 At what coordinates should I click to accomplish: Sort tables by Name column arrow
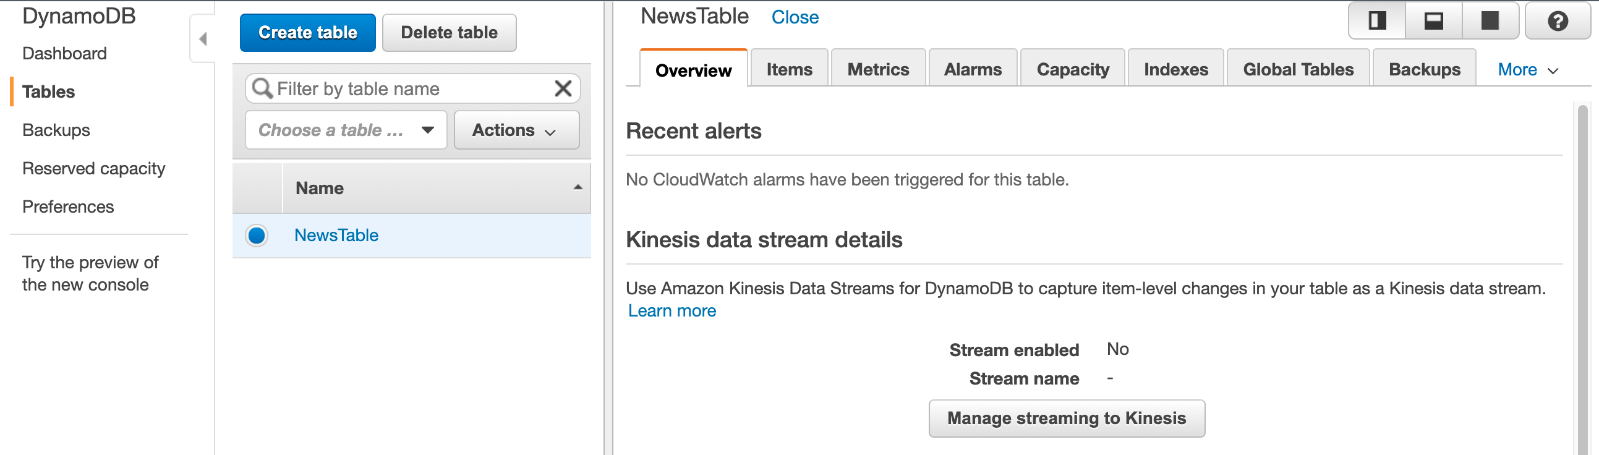(x=578, y=187)
